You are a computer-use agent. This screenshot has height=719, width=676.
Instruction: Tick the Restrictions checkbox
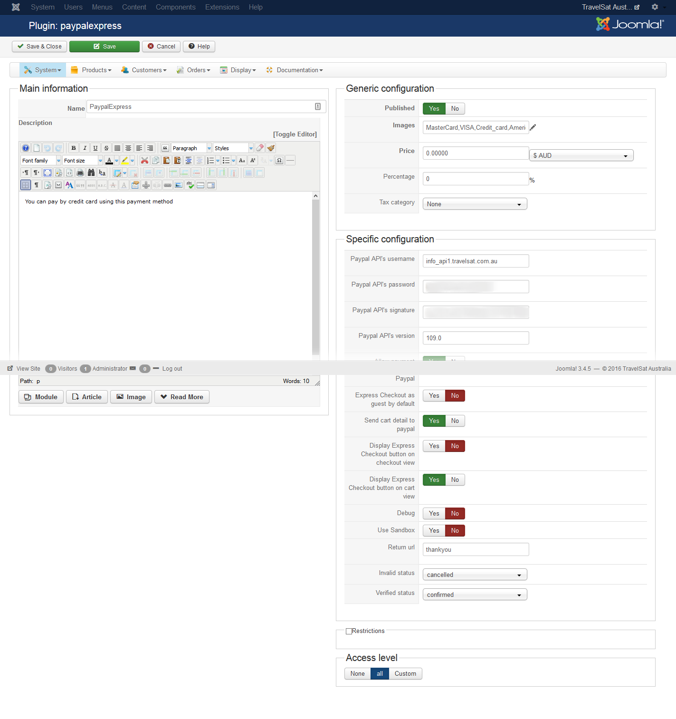click(349, 632)
